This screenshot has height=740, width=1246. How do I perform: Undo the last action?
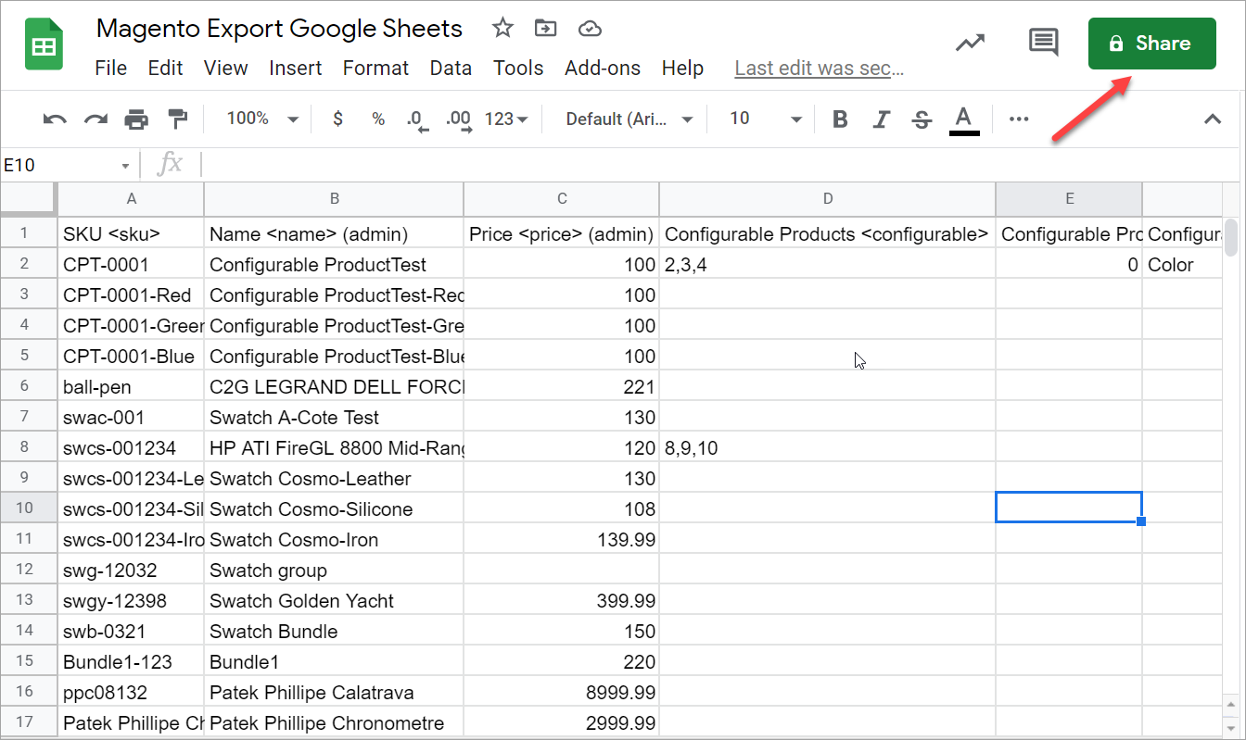pos(55,119)
